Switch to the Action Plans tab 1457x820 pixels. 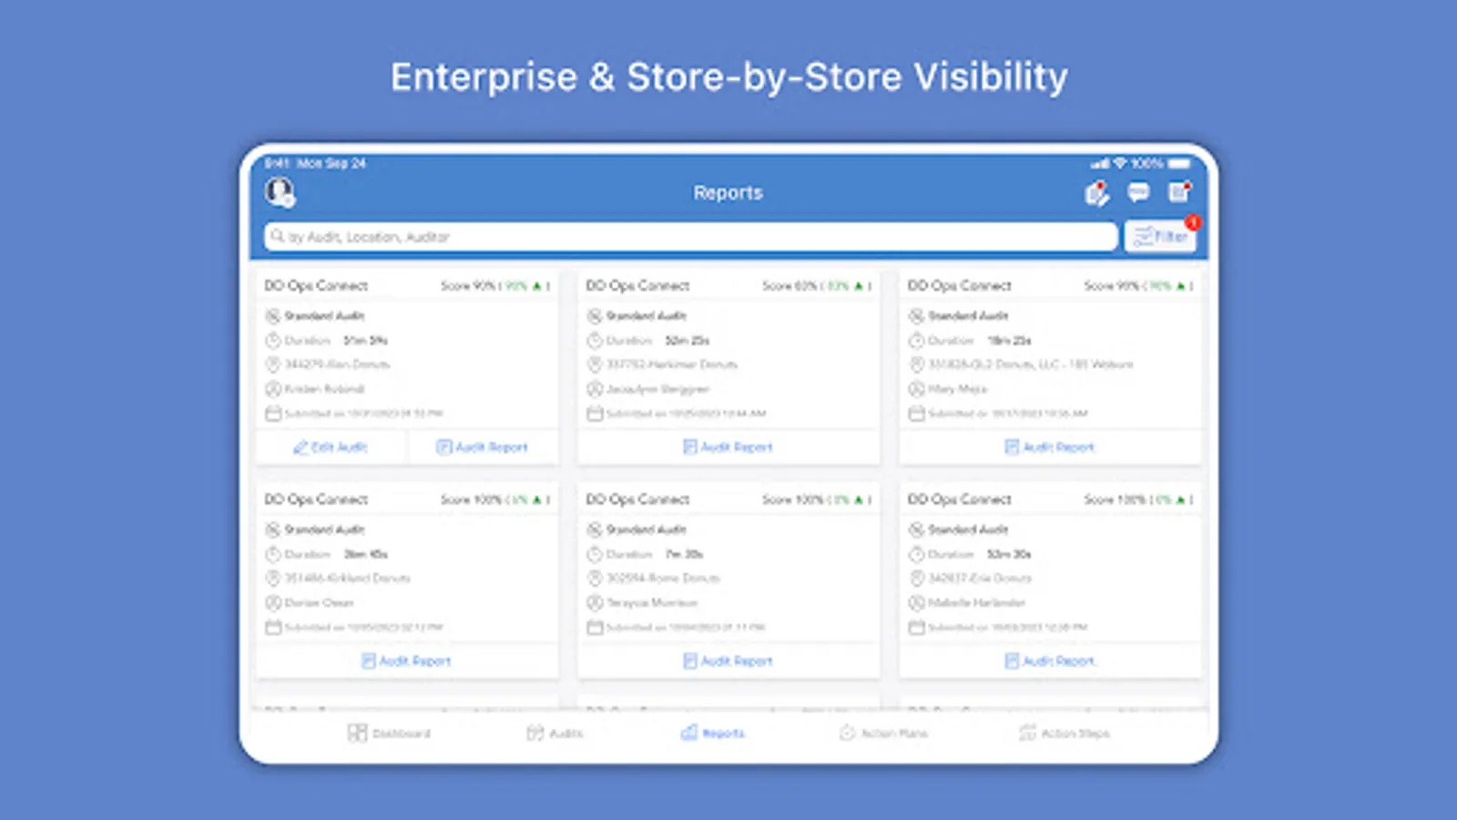coord(883,733)
